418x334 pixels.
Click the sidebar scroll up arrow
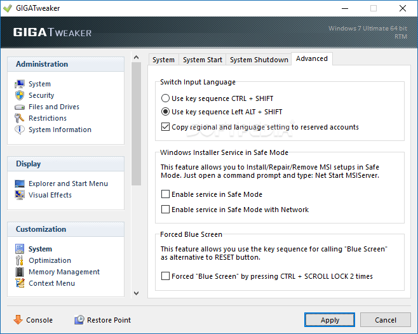[x=136, y=57]
